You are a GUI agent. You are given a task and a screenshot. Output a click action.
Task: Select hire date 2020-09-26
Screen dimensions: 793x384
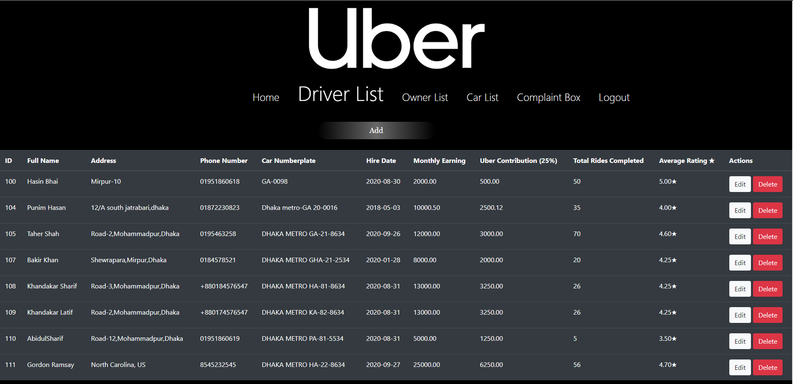383,234
